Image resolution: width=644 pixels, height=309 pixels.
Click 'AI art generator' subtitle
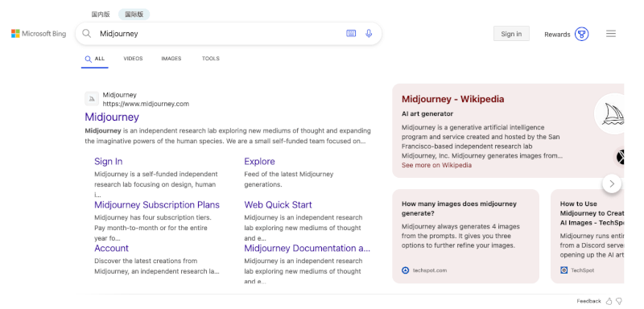pyautogui.click(x=427, y=113)
